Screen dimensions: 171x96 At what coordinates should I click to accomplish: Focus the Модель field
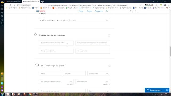tap(74, 73)
